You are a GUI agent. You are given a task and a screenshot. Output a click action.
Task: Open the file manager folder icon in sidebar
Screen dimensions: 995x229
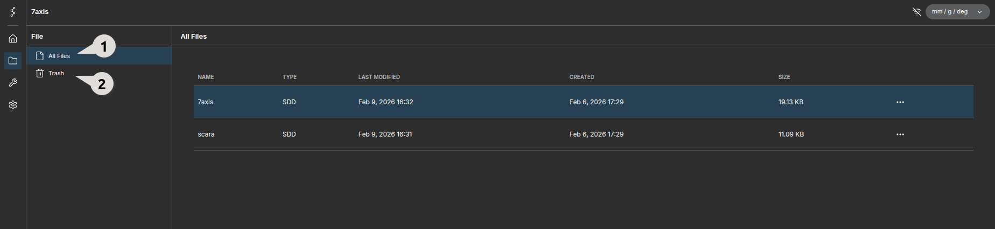coord(13,61)
